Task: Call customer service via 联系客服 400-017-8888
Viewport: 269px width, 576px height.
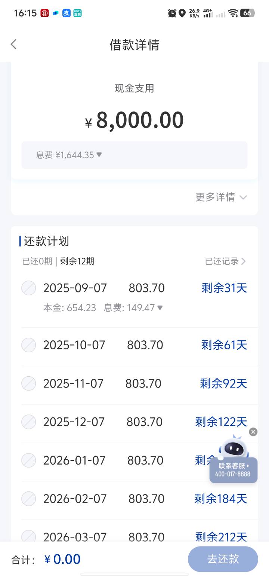Action: click(234, 470)
